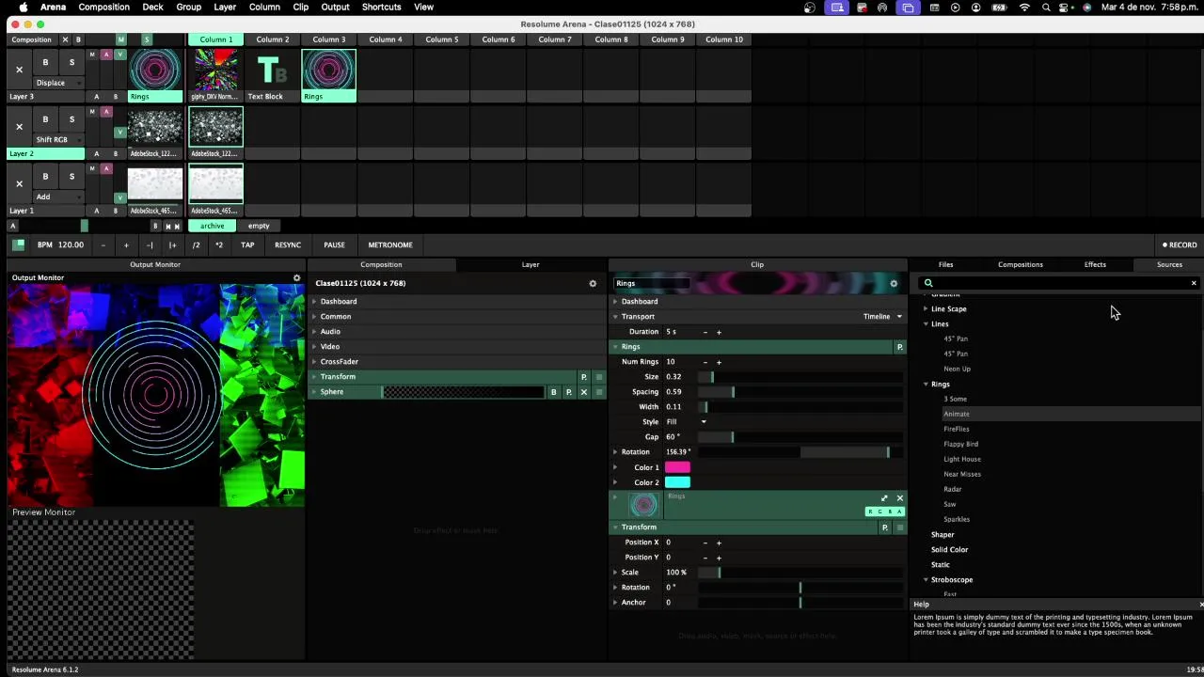Viewport: 1204px width, 677px height.
Task: Clear Layer 2 with X button
Action: [19, 126]
